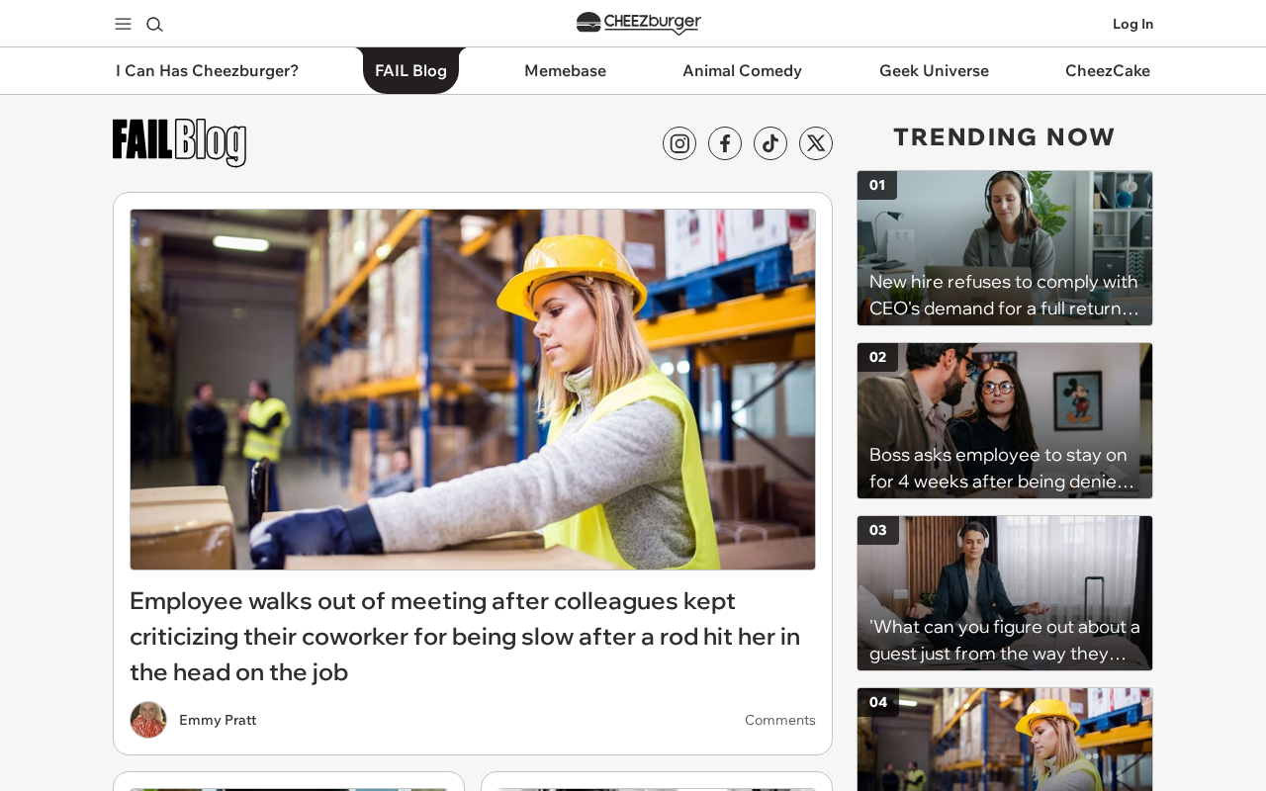
Task: Switch to the Memebase tab
Action: coord(565,70)
